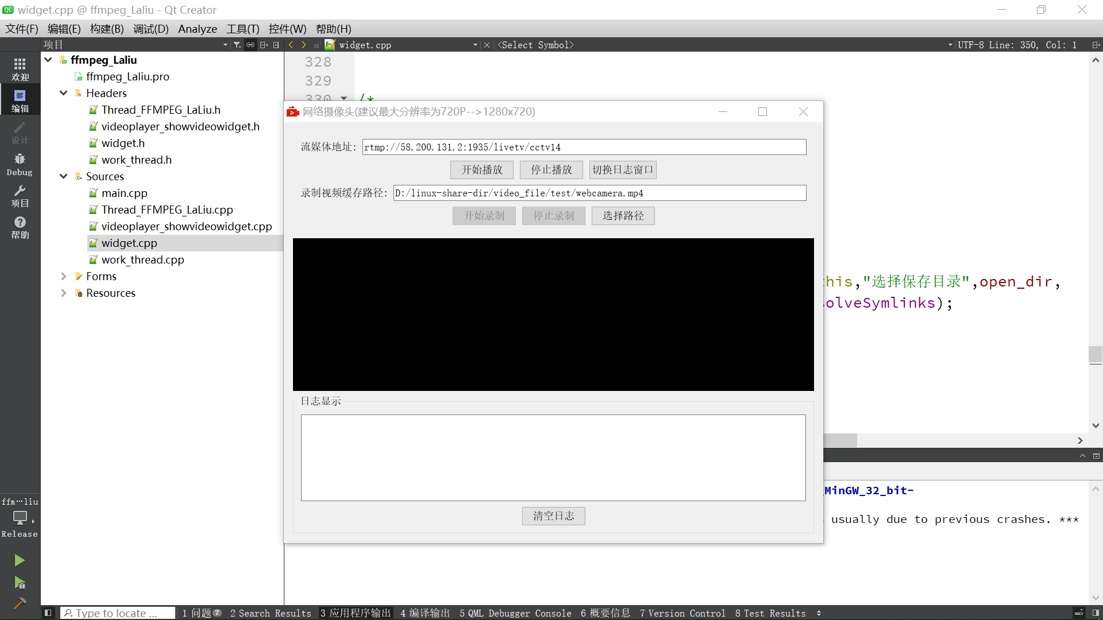Click the green Run button
This screenshot has width=1103, height=620.
pos(20,560)
